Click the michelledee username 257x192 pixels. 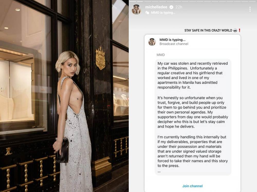156,7
